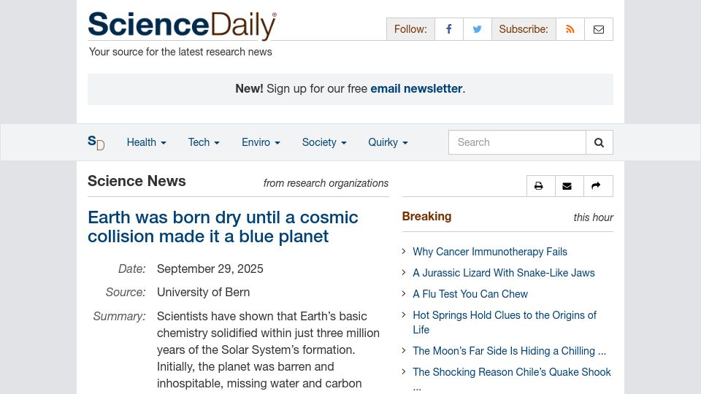Open The Moon's Far Side story
Viewport: 701px width, 394px height.
click(x=509, y=351)
